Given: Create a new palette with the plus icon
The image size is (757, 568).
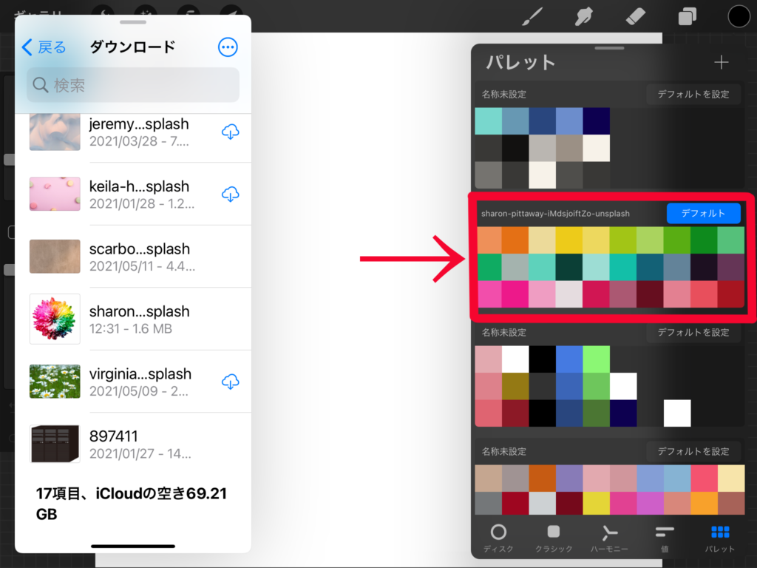Looking at the screenshot, I should [721, 62].
